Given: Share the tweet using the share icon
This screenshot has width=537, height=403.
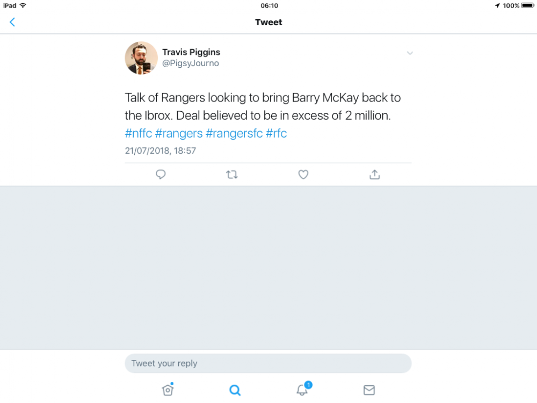Looking at the screenshot, I should 375,174.
